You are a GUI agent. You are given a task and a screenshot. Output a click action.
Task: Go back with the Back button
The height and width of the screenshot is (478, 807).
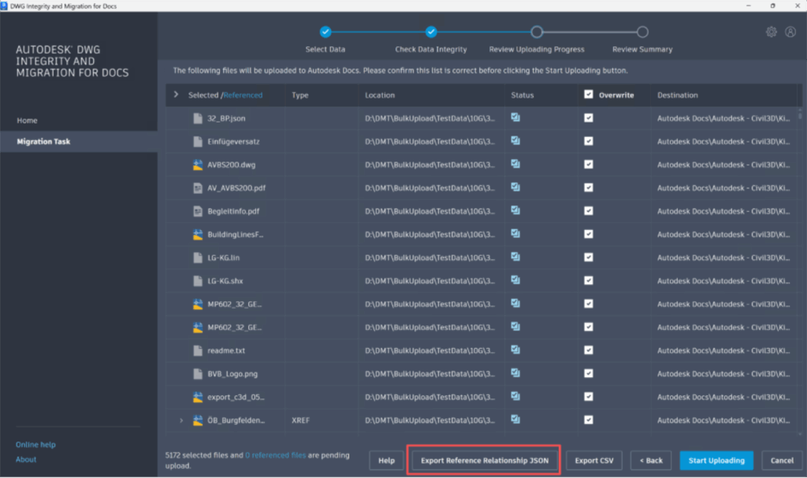pos(651,461)
